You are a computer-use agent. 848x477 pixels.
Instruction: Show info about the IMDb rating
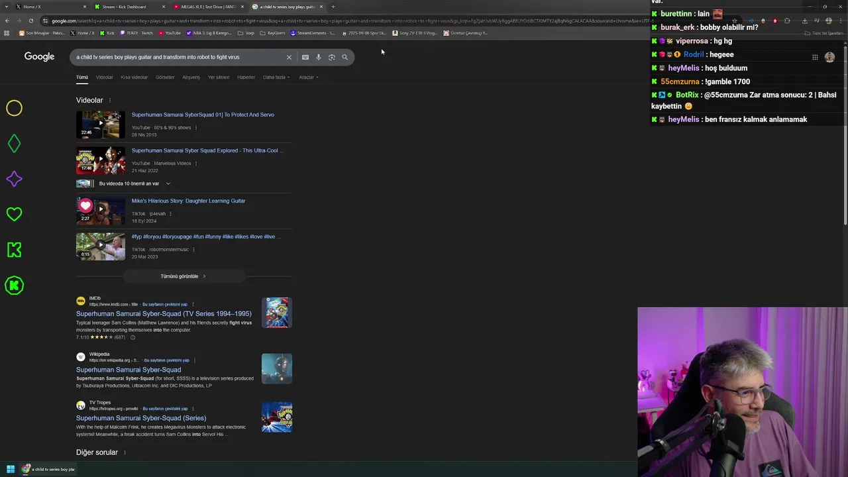(132, 337)
